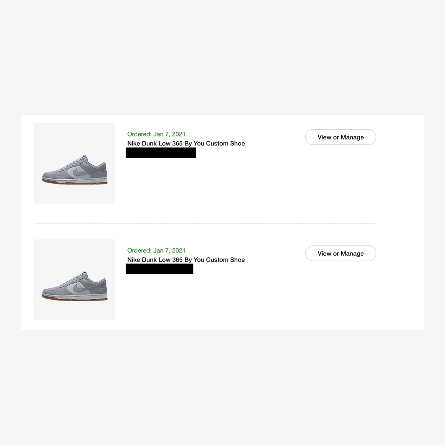
Task: Click the redacted black bar in the top order
Action: click(x=161, y=153)
